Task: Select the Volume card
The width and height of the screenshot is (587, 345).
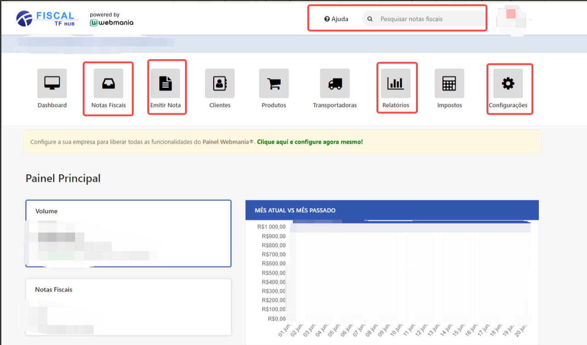Action: pyautogui.click(x=128, y=233)
